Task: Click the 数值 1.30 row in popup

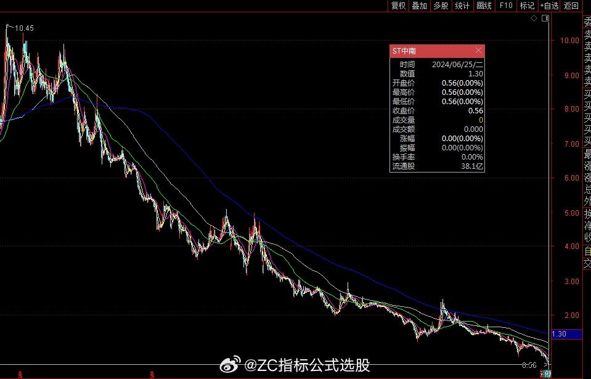Action: 437,74
